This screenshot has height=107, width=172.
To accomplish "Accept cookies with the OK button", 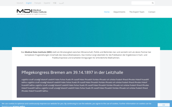I will tap(164, 105).
